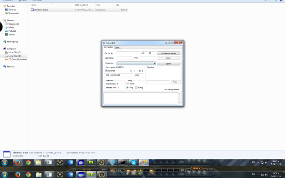This screenshot has width=285, height=178.
Task: Click the Music library icon
Action: tap(6, 28)
